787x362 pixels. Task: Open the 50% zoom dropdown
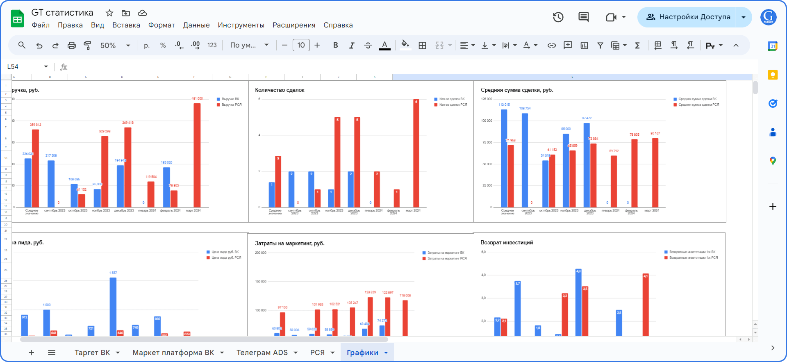point(115,46)
